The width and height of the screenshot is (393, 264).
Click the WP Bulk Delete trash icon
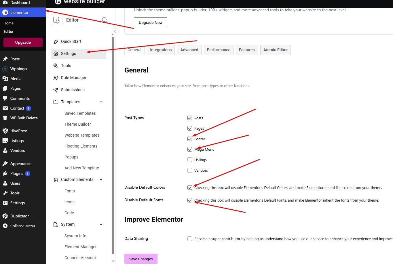tap(5, 118)
